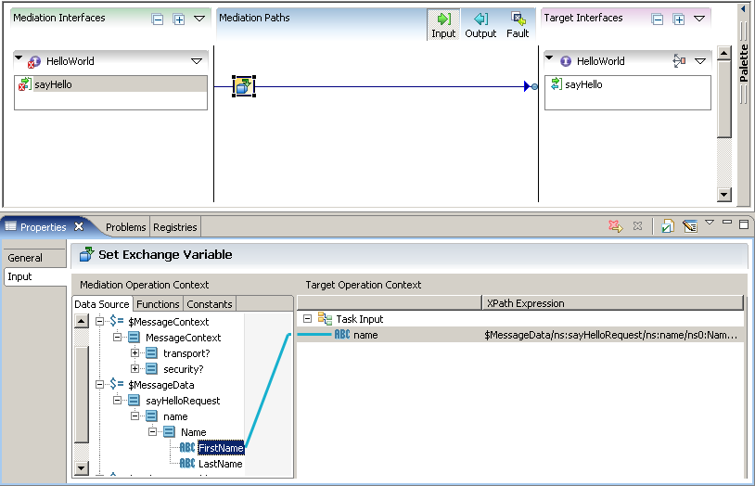Select the name row under Task Input
755x486 pixels.
[520, 335]
